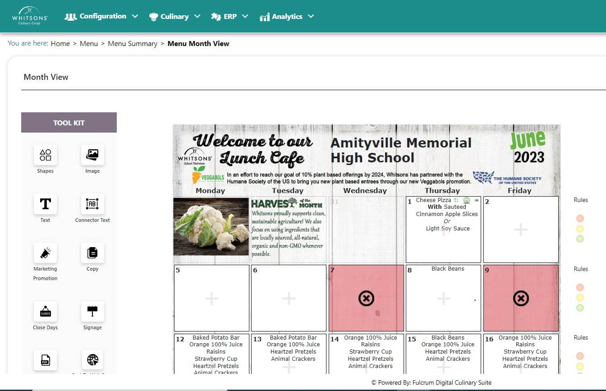
Task: Click the cauliflower image thumbnail
Action: point(211,226)
